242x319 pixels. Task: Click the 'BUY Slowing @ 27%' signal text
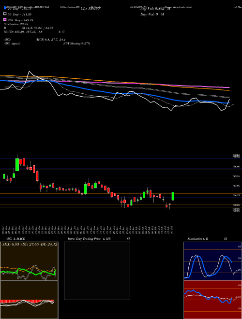[76, 43]
